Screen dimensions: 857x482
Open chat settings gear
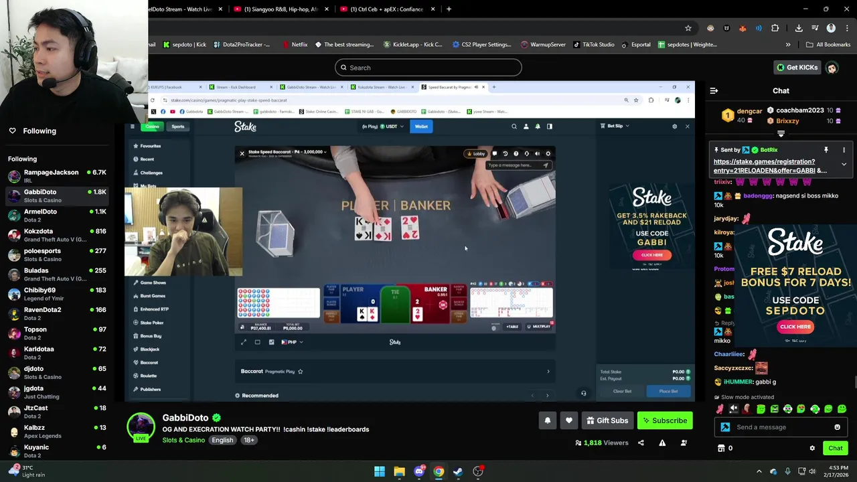click(x=812, y=449)
